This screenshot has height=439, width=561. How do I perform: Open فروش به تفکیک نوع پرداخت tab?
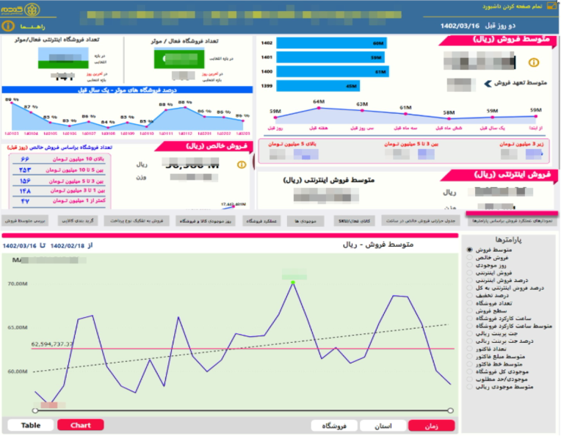pos(137,221)
